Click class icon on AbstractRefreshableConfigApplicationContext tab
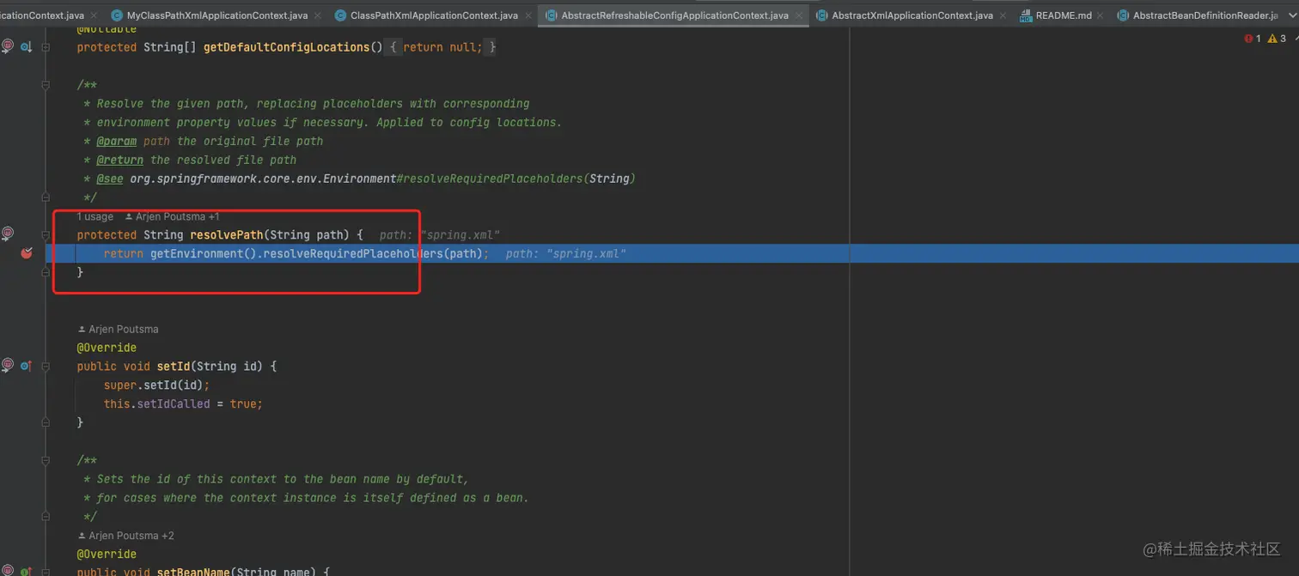 coord(551,15)
